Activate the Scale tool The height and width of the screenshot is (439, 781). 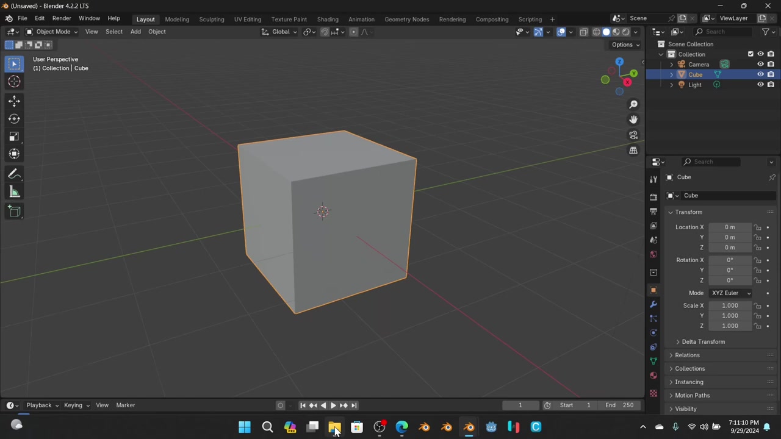(14, 137)
